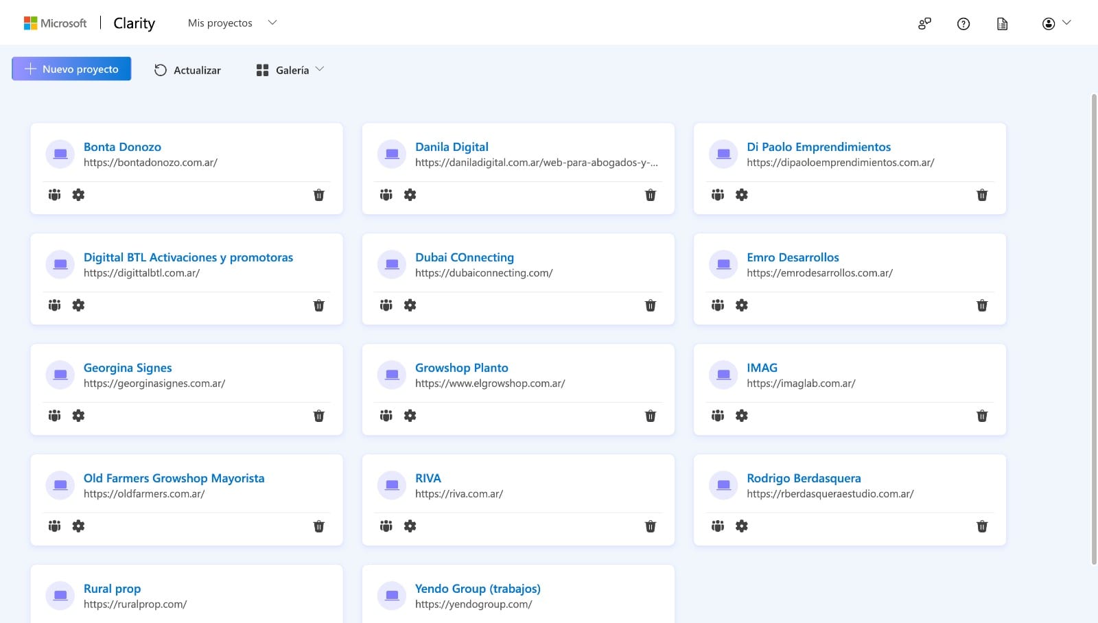Open the Growshop Planto project link
Screen dimensions: 1098x623
point(461,368)
